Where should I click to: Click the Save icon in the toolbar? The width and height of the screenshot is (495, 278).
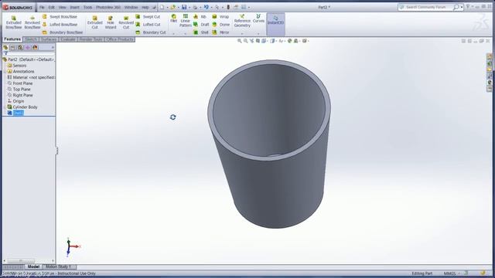(184, 7)
